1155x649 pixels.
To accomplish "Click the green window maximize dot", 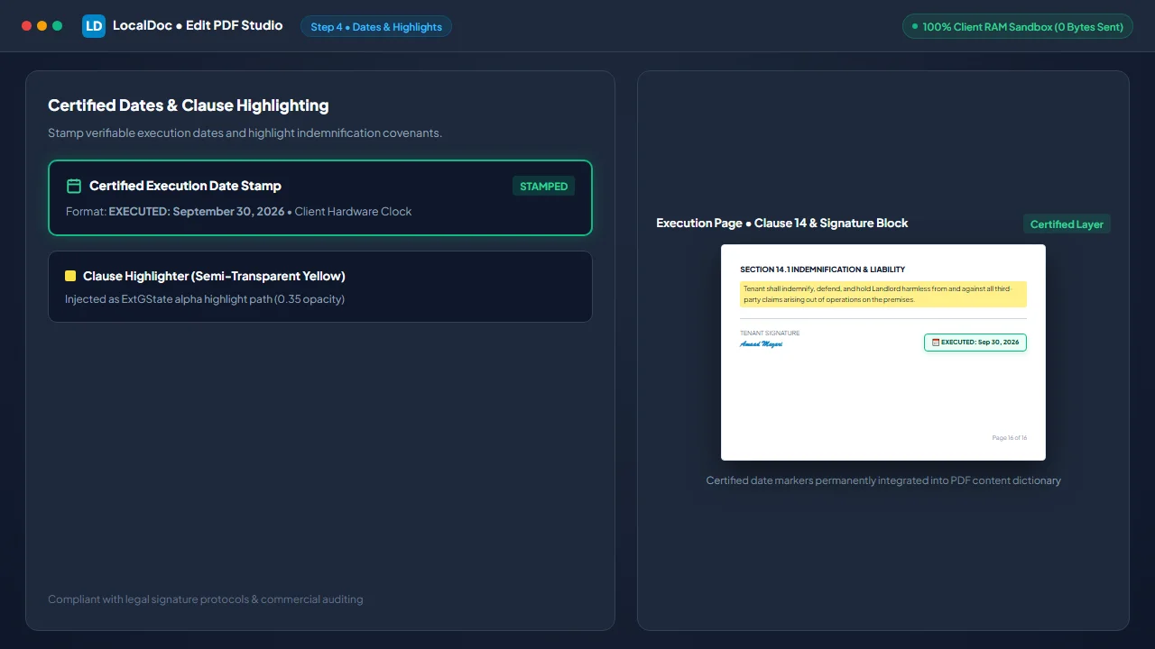I will click(x=57, y=26).
